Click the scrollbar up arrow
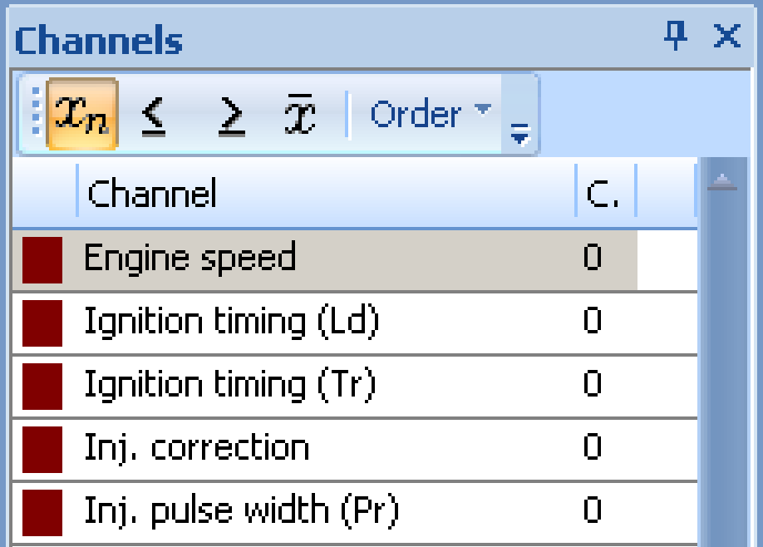Image resolution: width=763 pixels, height=547 pixels. (722, 181)
